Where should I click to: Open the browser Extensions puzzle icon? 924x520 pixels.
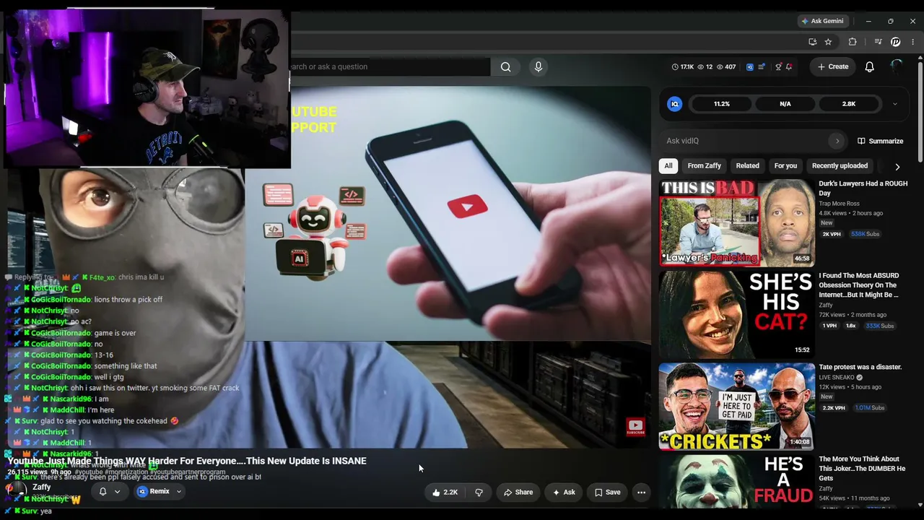pos(853,42)
